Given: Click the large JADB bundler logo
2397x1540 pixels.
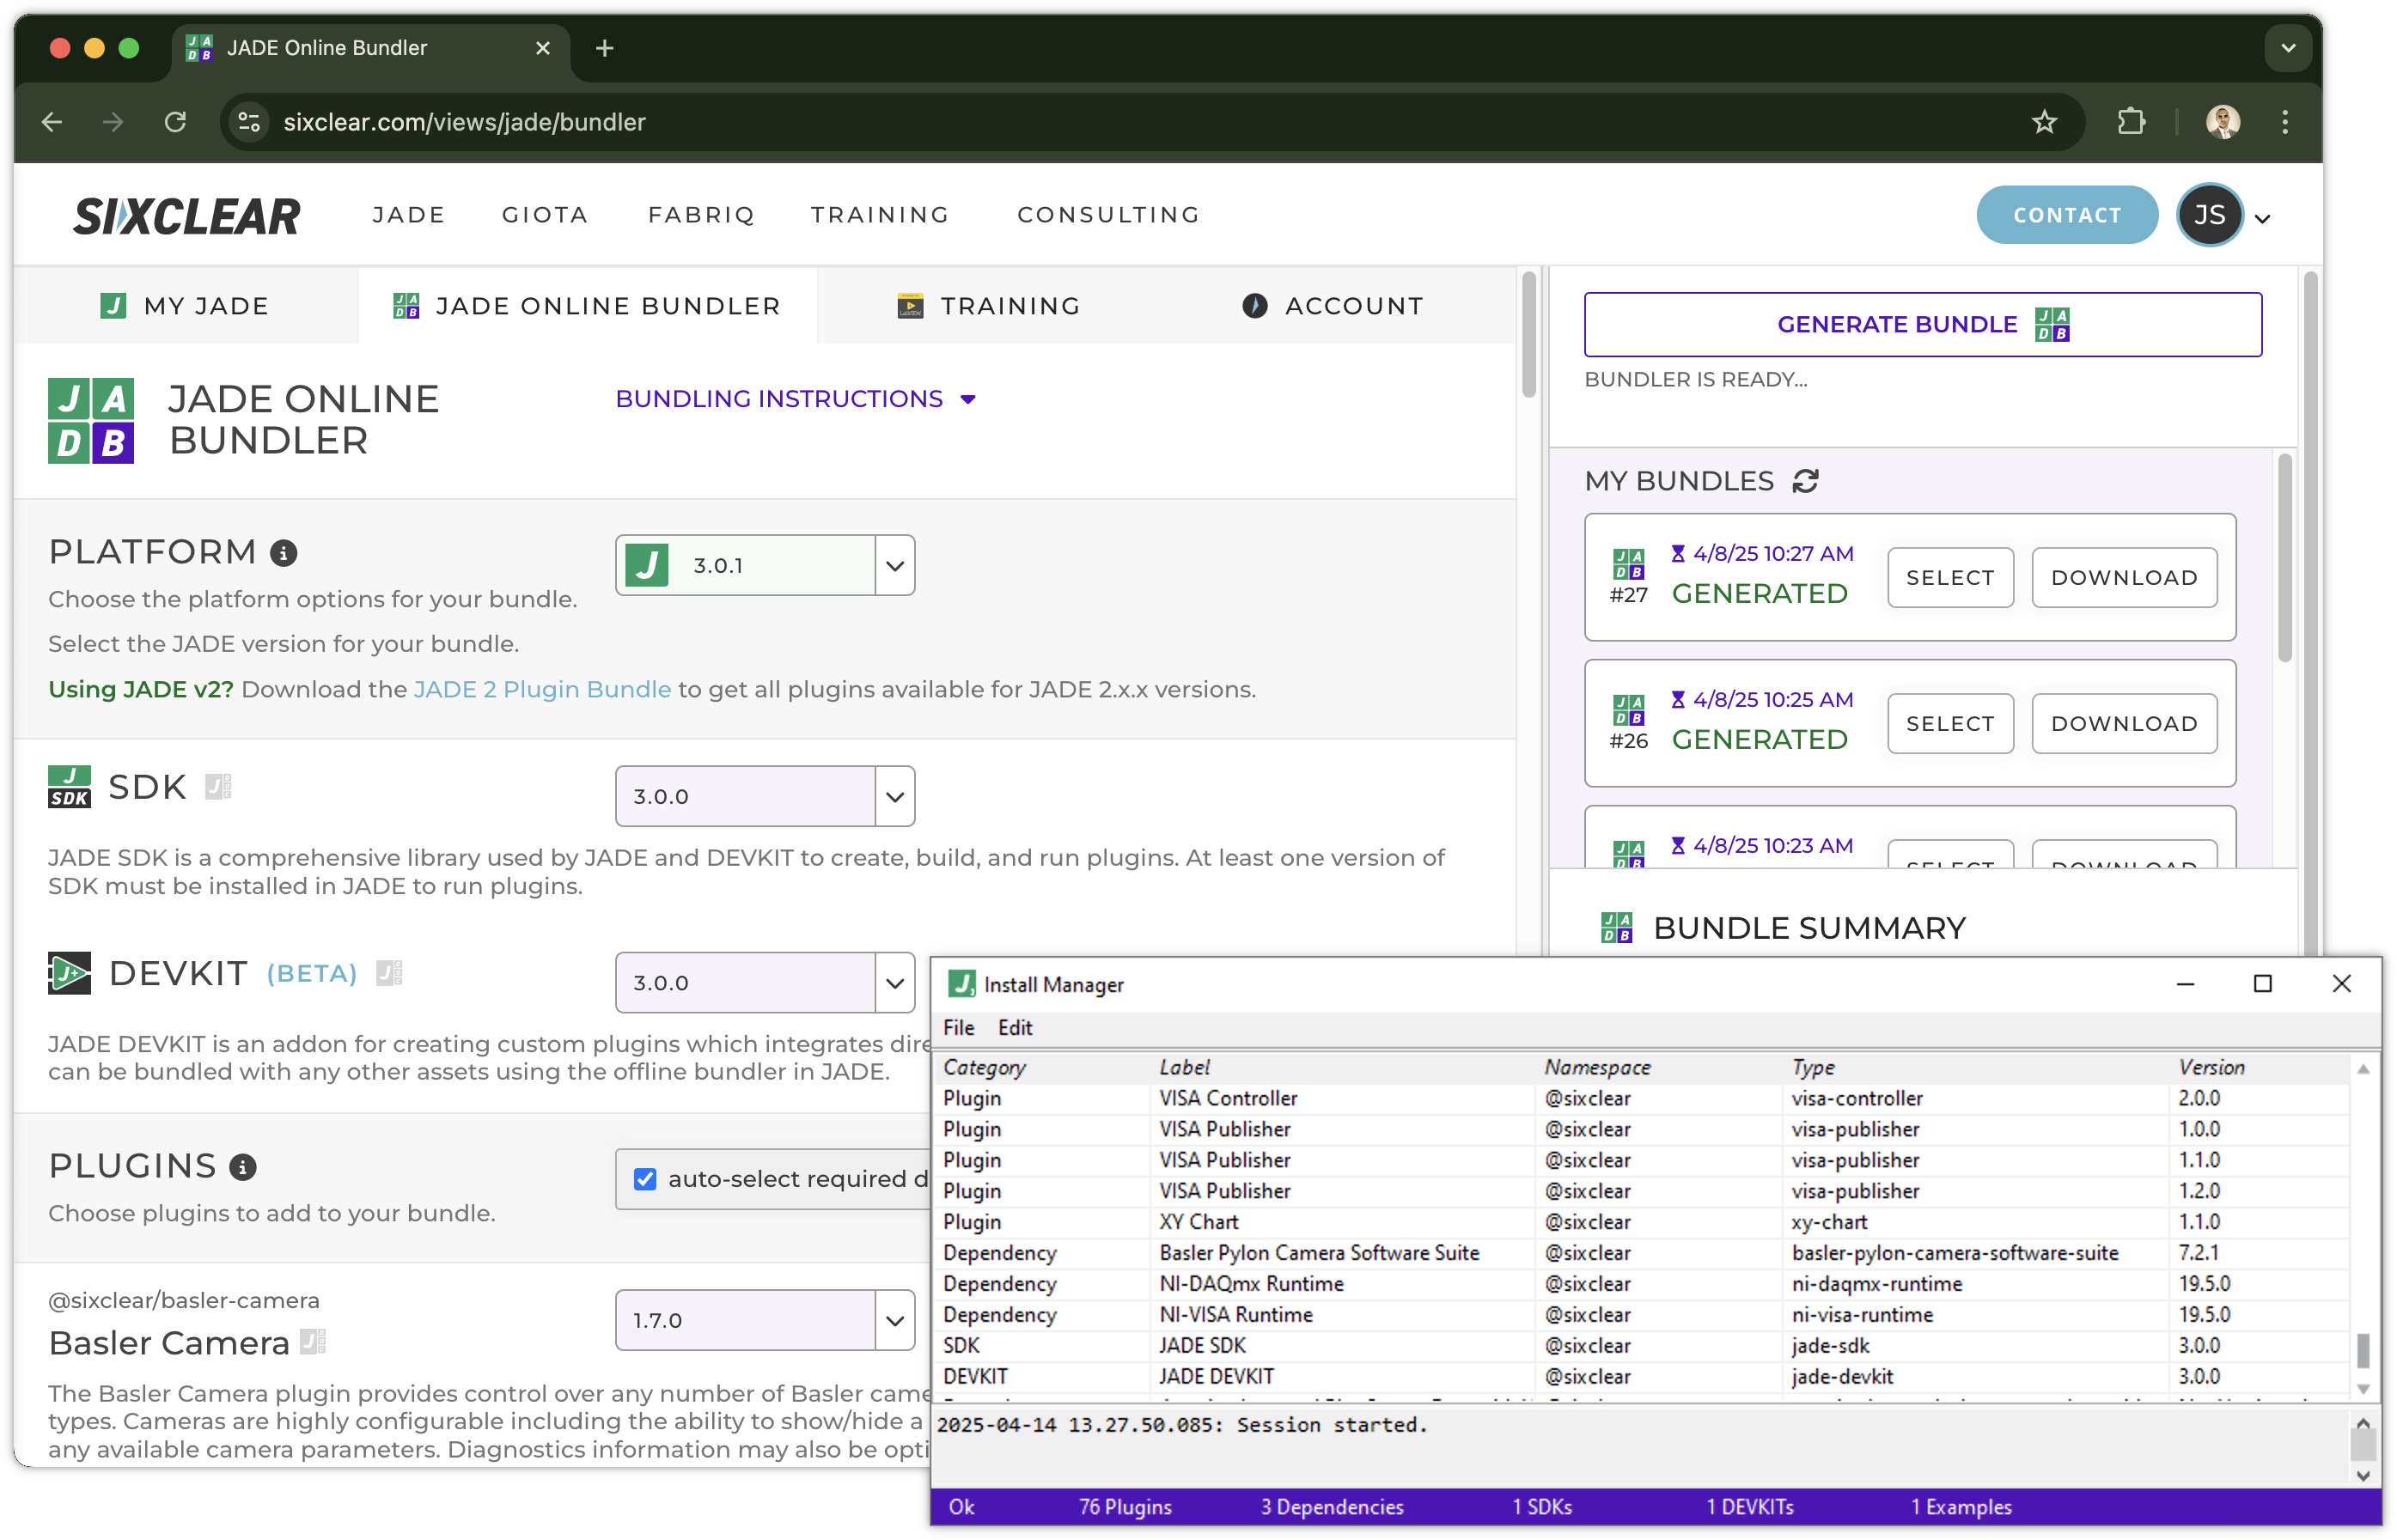Looking at the screenshot, I should pyautogui.click(x=91, y=421).
